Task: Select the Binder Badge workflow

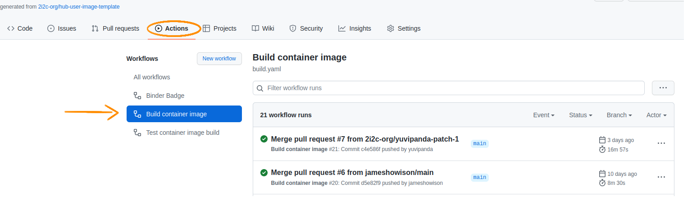Action: click(165, 96)
